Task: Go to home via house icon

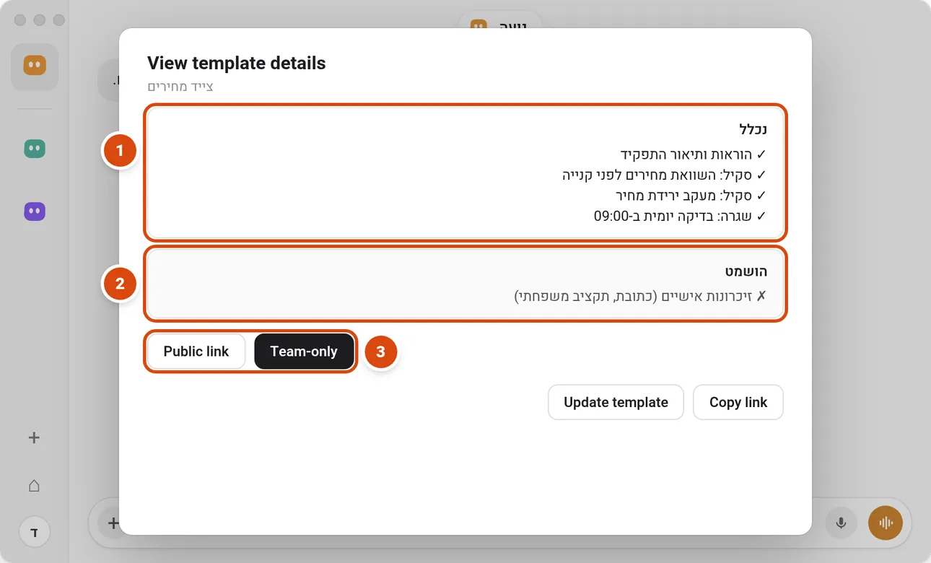Action: point(34,486)
